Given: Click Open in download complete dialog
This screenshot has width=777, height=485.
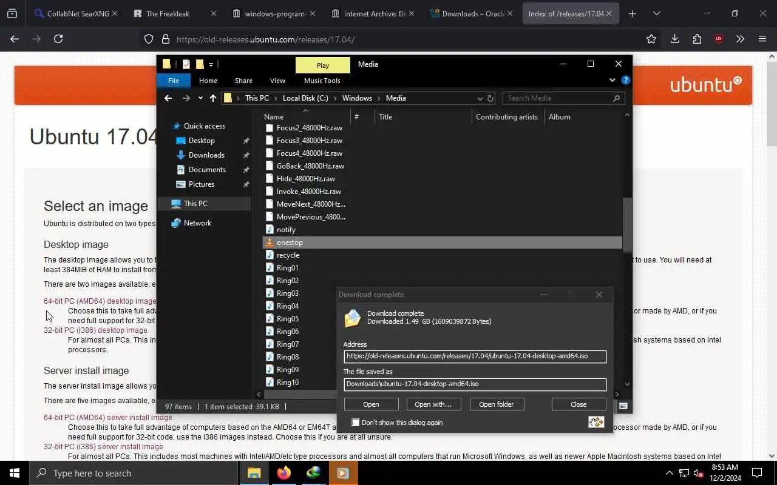Looking at the screenshot, I should (371, 404).
